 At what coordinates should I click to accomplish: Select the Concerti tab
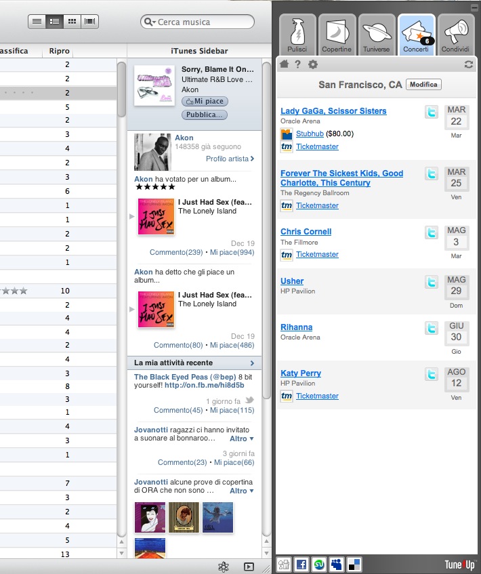click(x=416, y=35)
